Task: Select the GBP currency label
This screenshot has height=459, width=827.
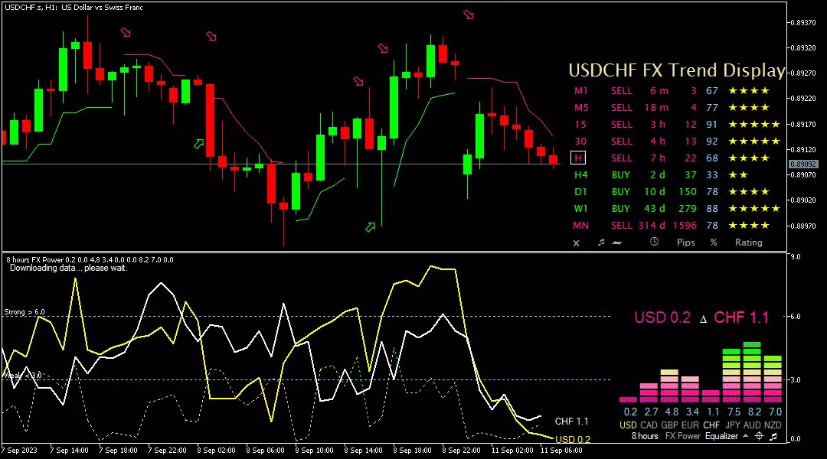Action: point(669,425)
